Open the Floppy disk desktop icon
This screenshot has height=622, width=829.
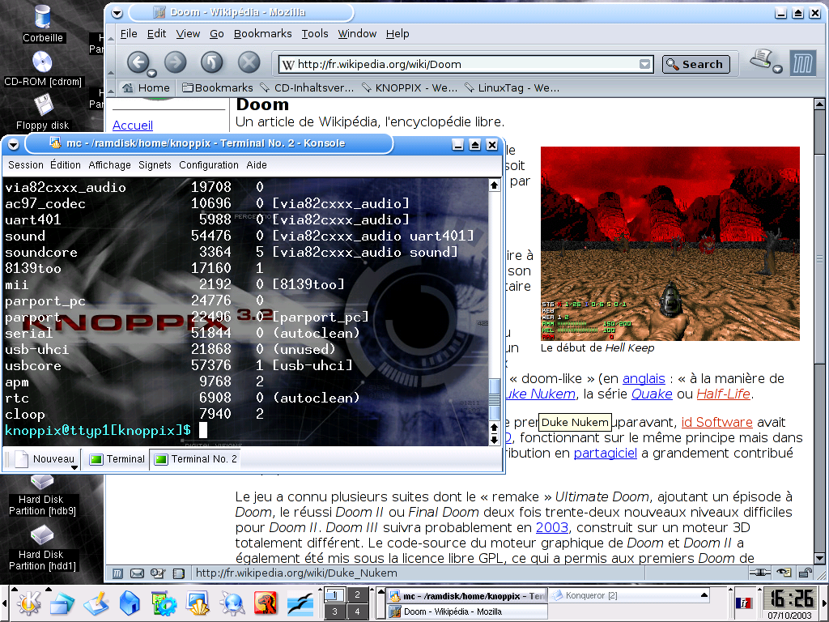pos(42,106)
